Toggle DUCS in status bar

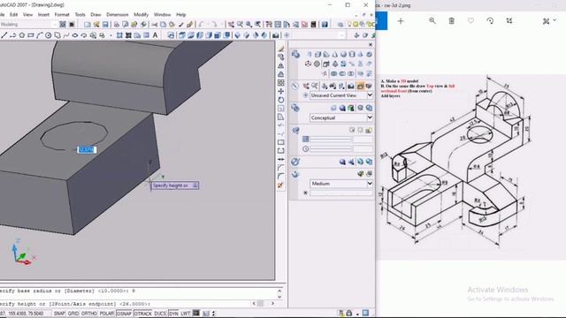[160, 314]
